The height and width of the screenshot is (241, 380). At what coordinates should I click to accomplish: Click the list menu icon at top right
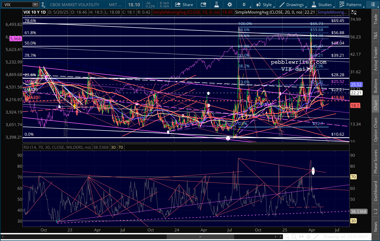(373, 5)
